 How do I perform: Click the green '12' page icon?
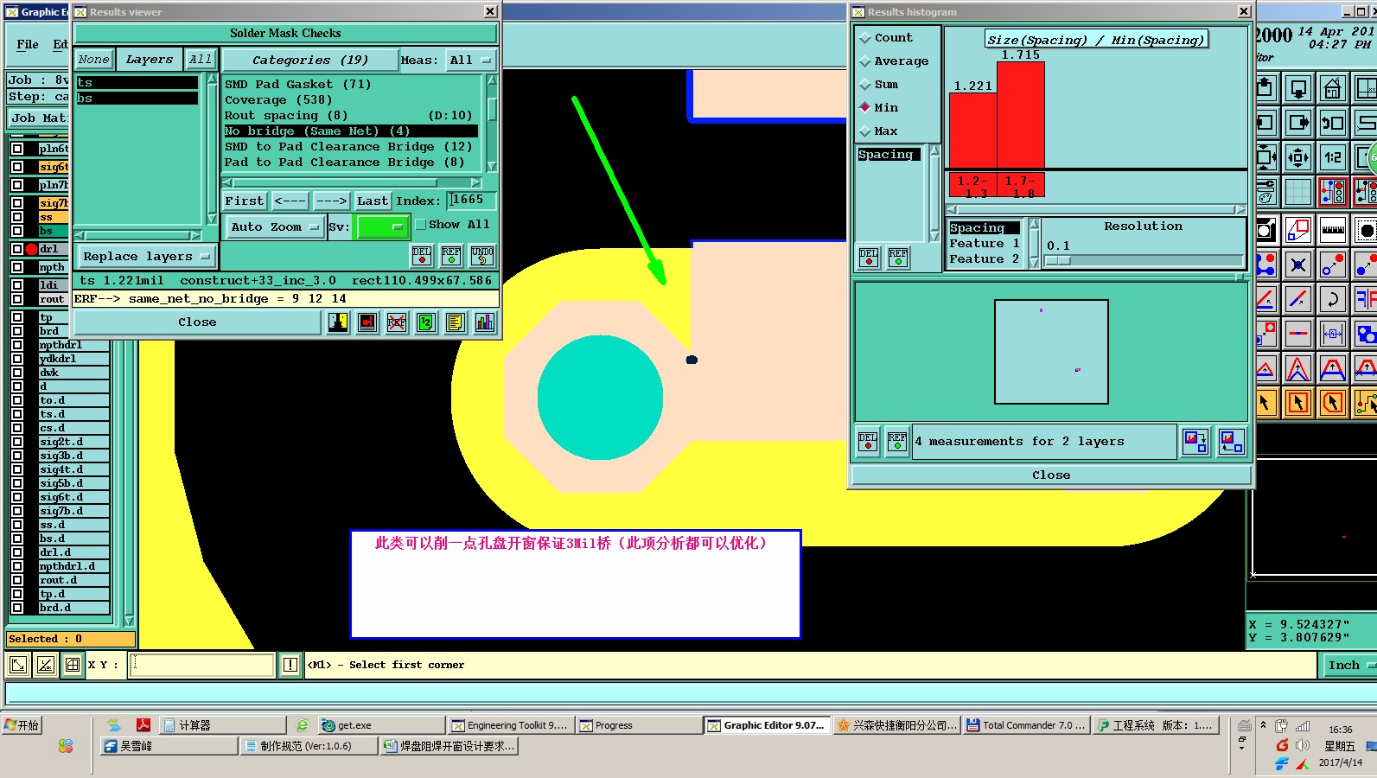[426, 322]
